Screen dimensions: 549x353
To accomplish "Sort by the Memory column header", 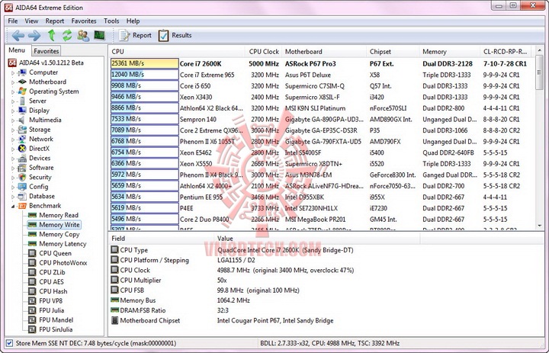I will click(449, 52).
